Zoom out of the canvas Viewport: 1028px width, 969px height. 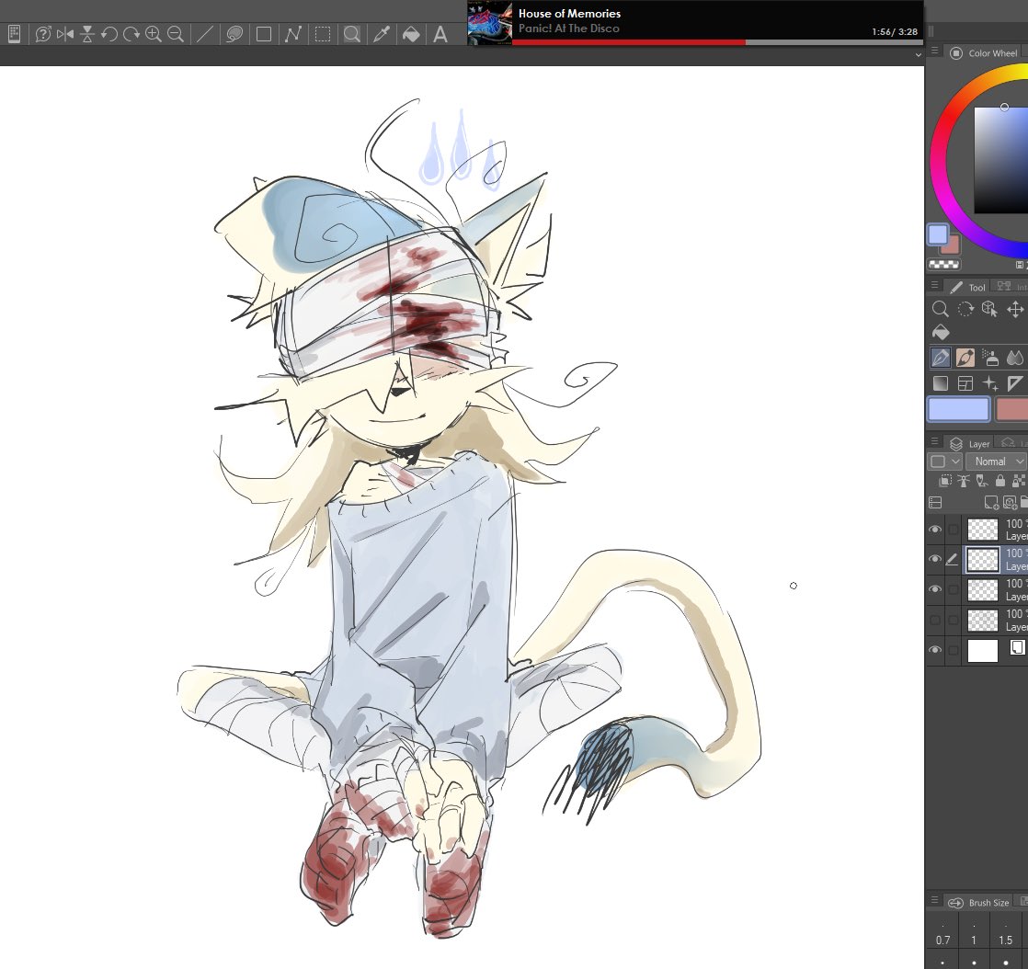pyautogui.click(x=175, y=34)
